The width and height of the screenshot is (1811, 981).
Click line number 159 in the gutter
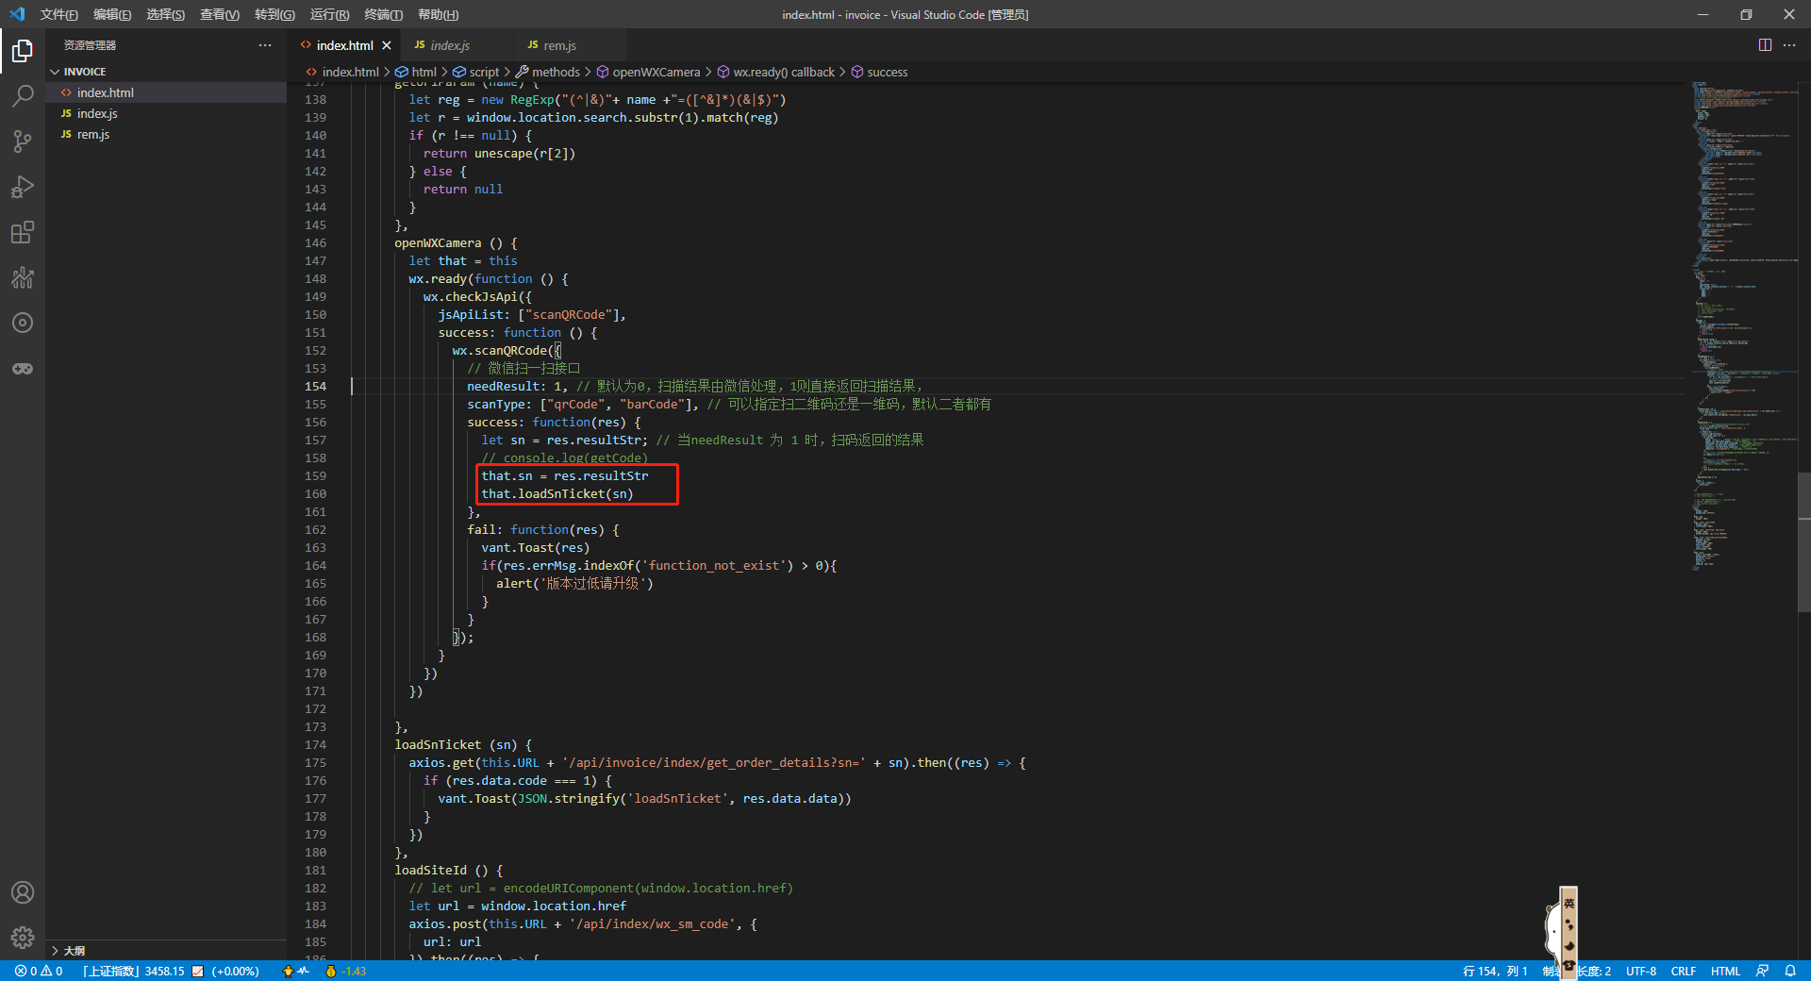[x=315, y=475]
